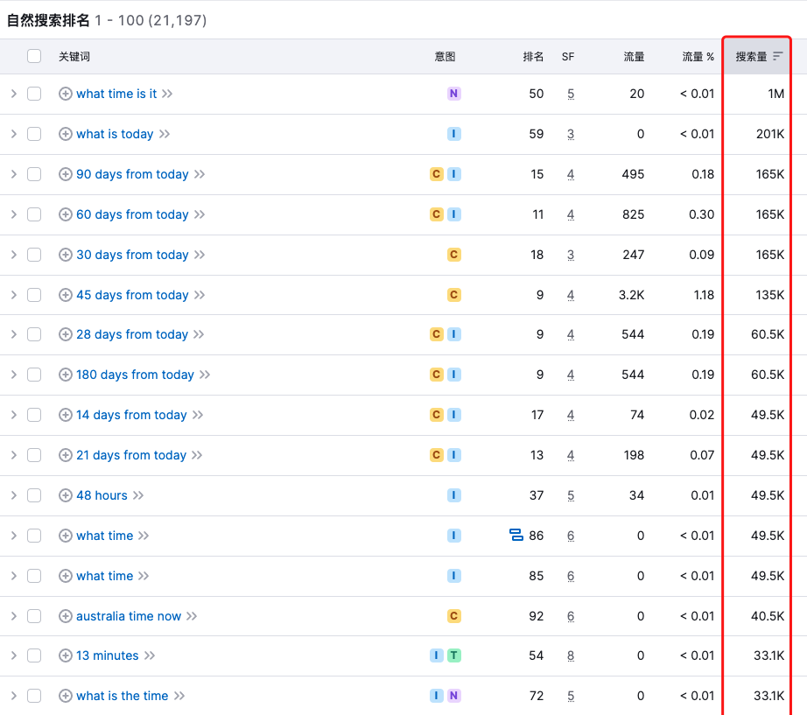Viewport: 807px width, 715px height.
Task: Click the double-arrow icon after "90 days from today"
Action: (x=201, y=174)
